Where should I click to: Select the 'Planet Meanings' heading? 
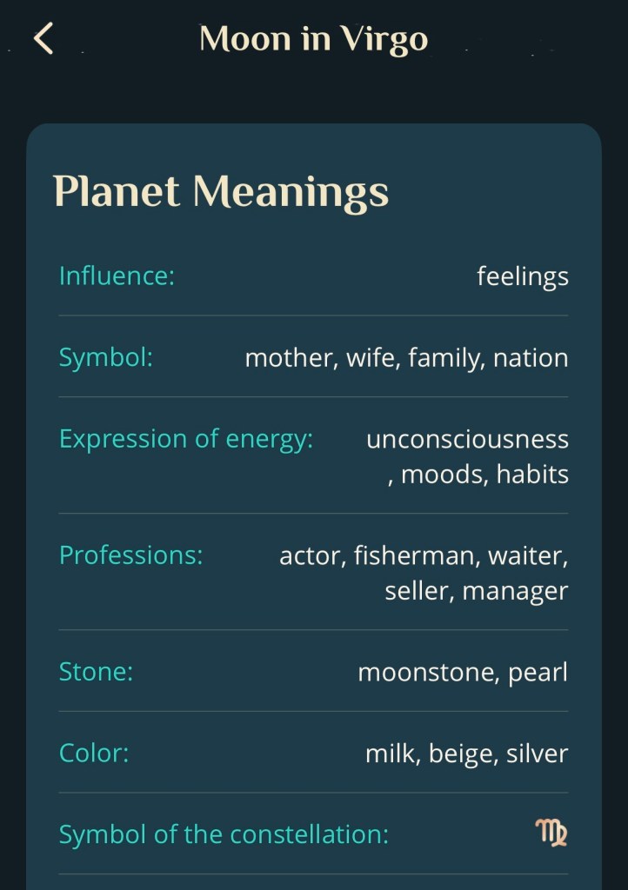[220, 191]
